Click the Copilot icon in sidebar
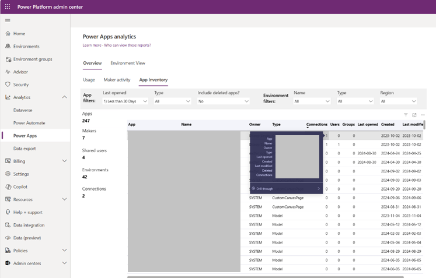Viewport: 436px width, 278px height. [8, 186]
